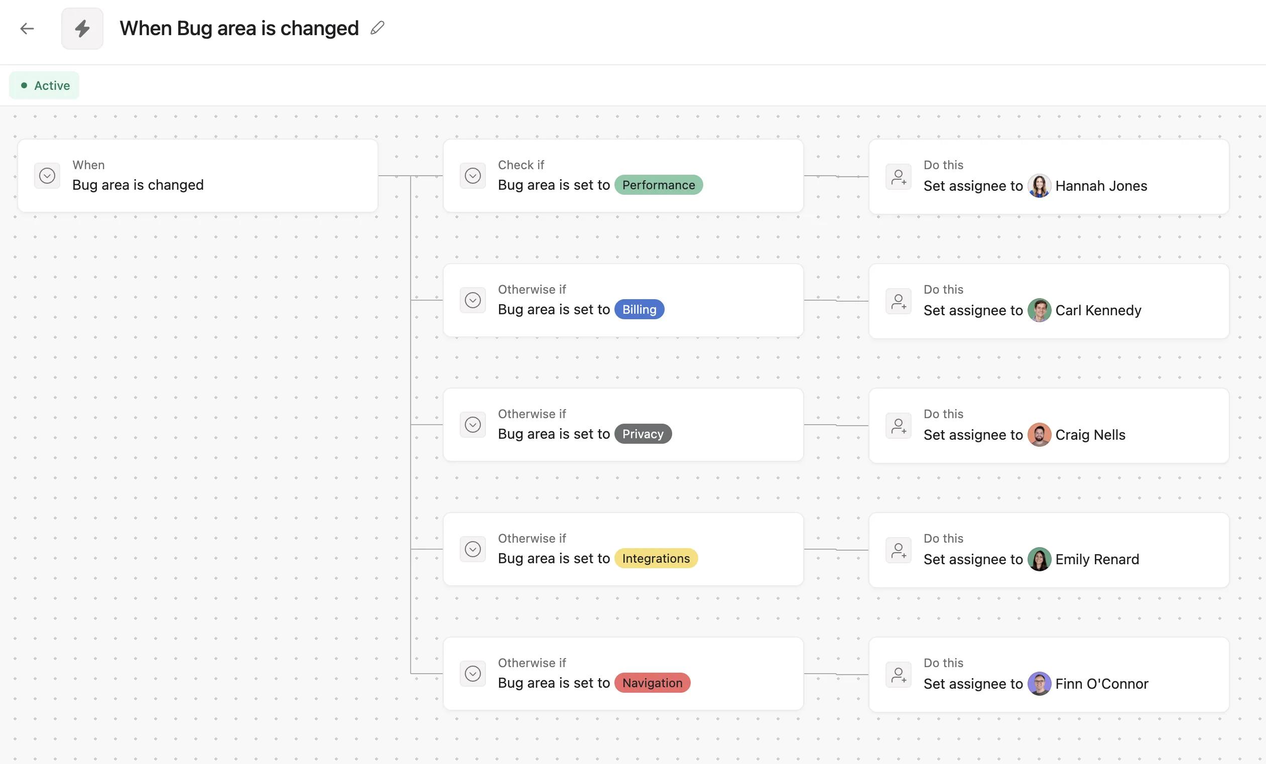Open the Integrations condition chevron menu

pyautogui.click(x=472, y=549)
